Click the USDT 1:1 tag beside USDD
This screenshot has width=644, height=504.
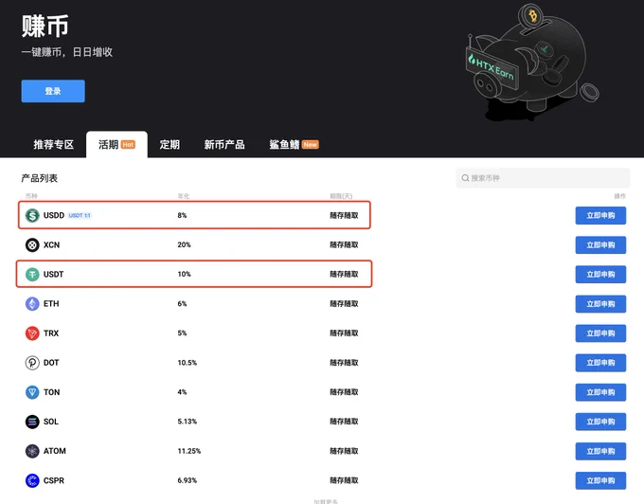point(80,215)
